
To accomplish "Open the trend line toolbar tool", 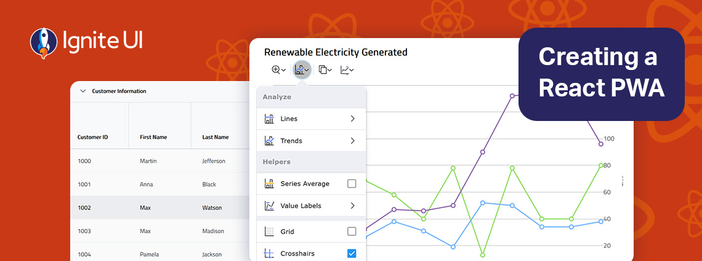I will (345, 69).
